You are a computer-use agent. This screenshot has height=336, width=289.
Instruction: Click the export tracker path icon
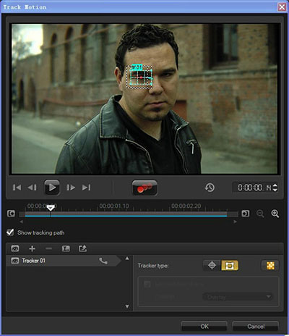pyautogui.click(x=82, y=248)
